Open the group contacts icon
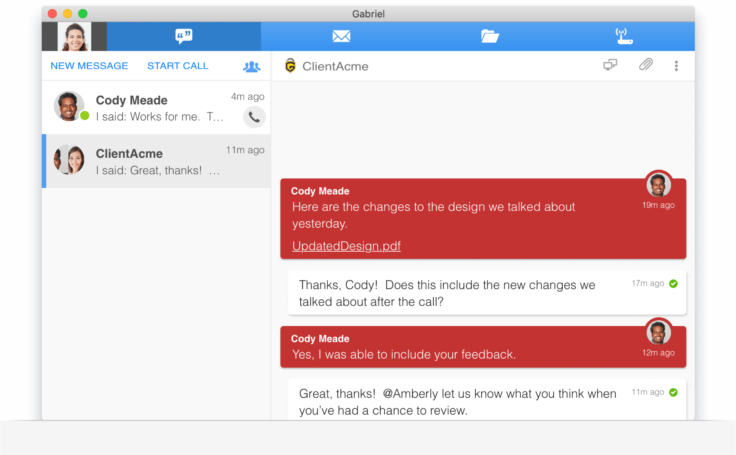This screenshot has height=455, width=736. click(x=252, y=67)
